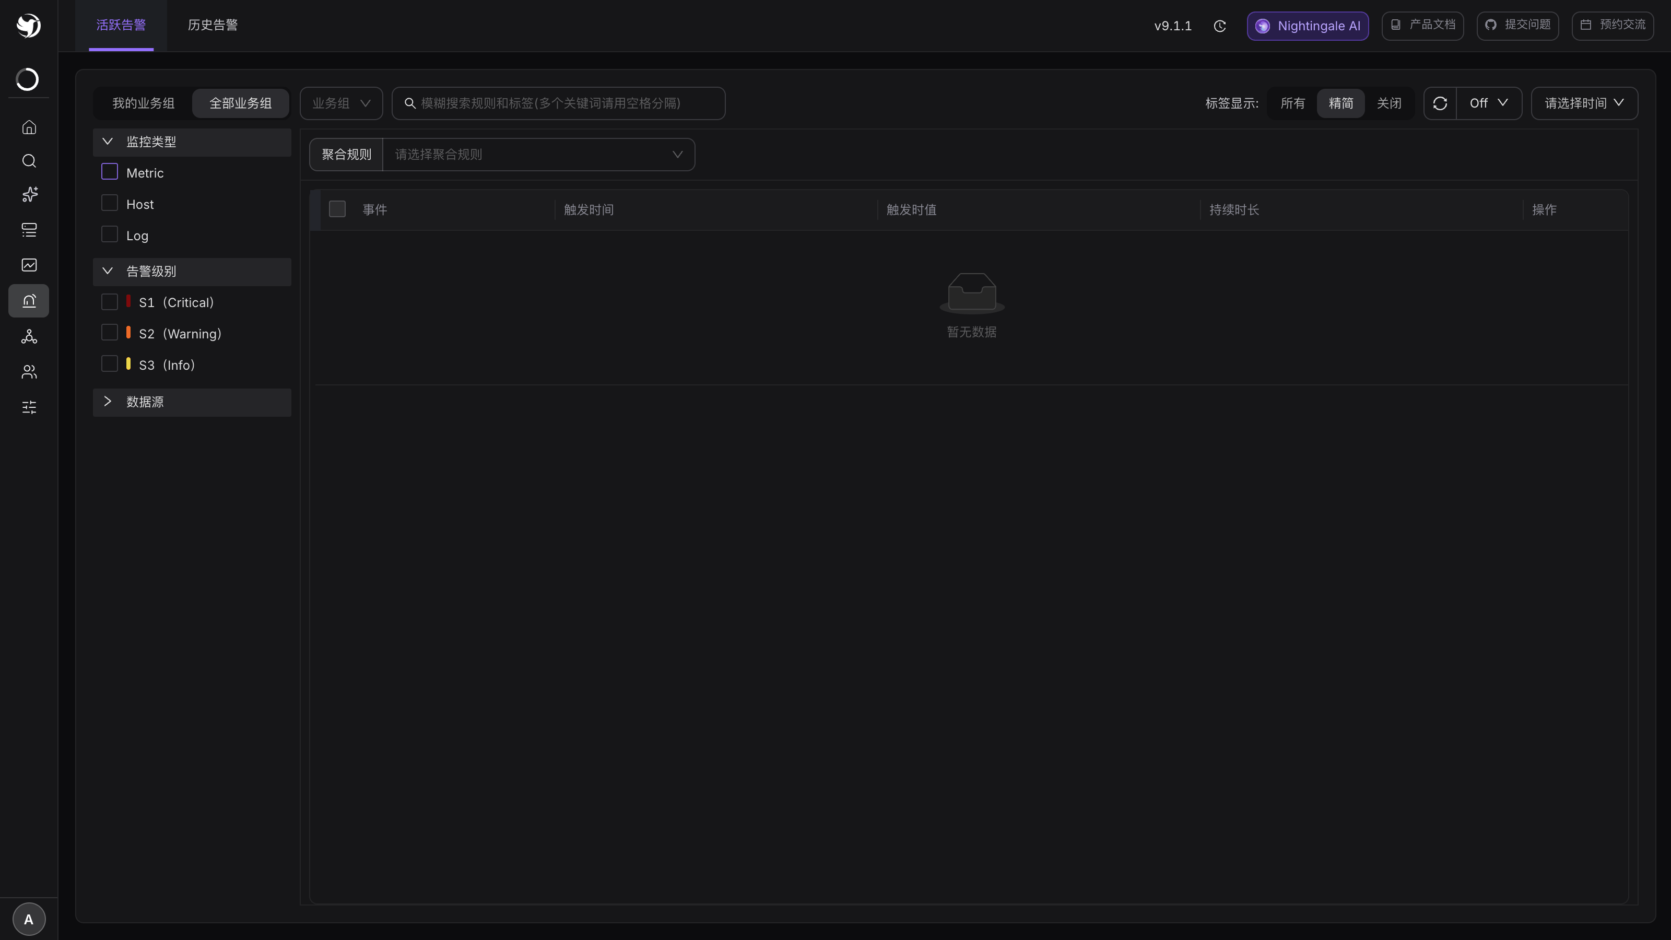The width and height of the screenshot is (1671, 940).
Task: Click the clock history icon near version
Action: coord(1219,26)
